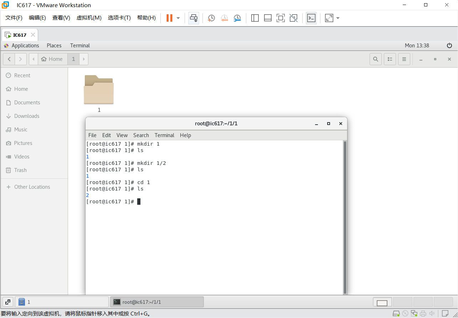The height and width of the screenshot is (318, 458).
Task: Select the IC617 virtual machine tab
Action: coord(20,35)
